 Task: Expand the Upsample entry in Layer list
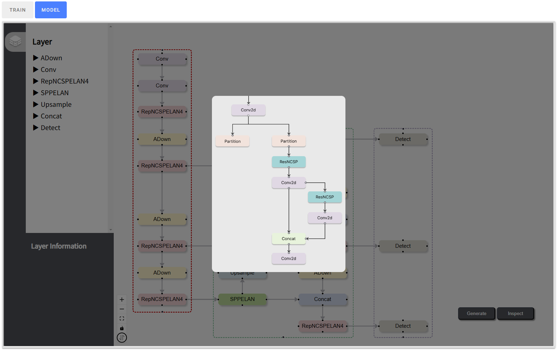point(52,104)
